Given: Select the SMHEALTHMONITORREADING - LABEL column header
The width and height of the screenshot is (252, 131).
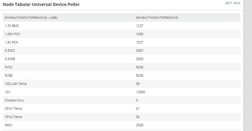Looking at the screenshot, I should 31,17.
